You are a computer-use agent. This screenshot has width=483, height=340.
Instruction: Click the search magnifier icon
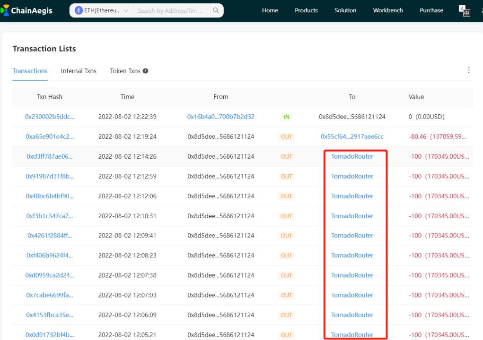(216, 10)
